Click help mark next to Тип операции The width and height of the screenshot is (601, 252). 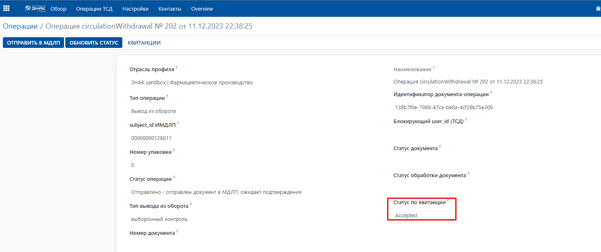tap(167, 96)
